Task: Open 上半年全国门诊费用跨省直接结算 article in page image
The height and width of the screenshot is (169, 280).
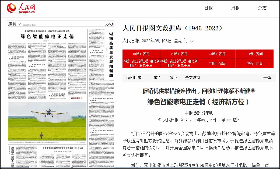Action: coord(63,148)
